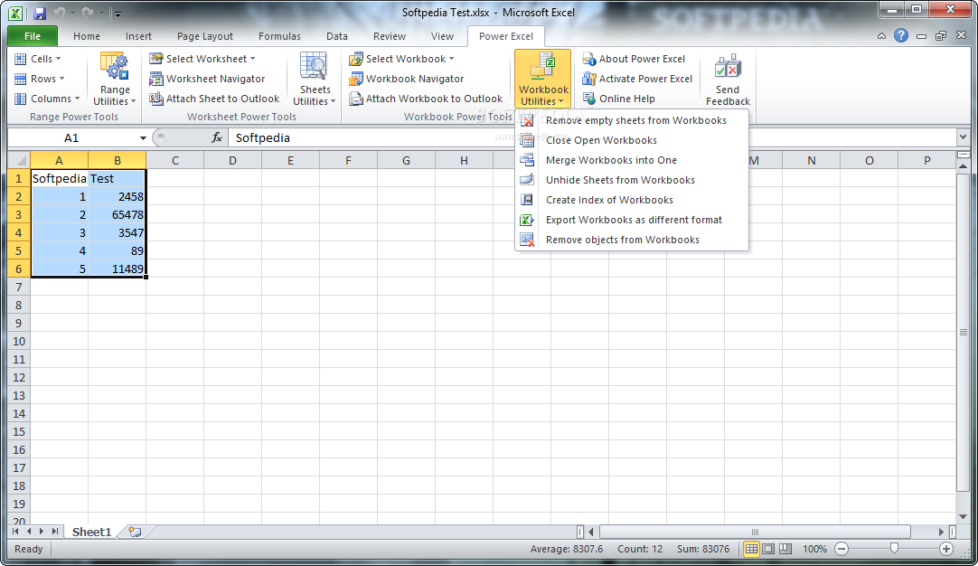
Task: Open Select Worksheet dropdown
Action: pos(202,59)
